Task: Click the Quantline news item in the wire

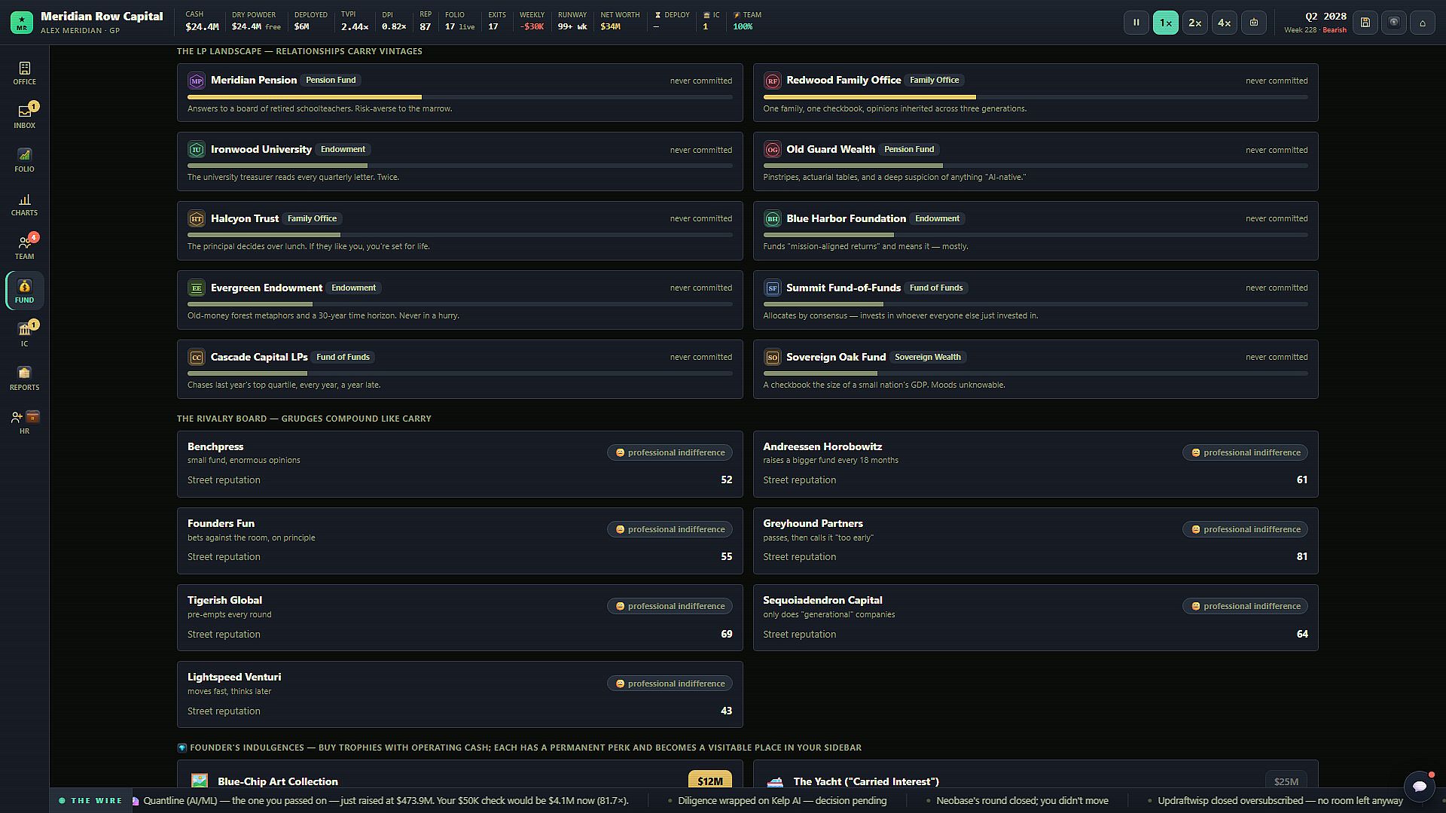Action: (386, 801)
